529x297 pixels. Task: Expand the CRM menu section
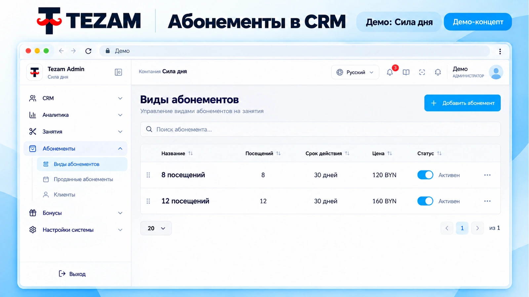coord(76,98)
